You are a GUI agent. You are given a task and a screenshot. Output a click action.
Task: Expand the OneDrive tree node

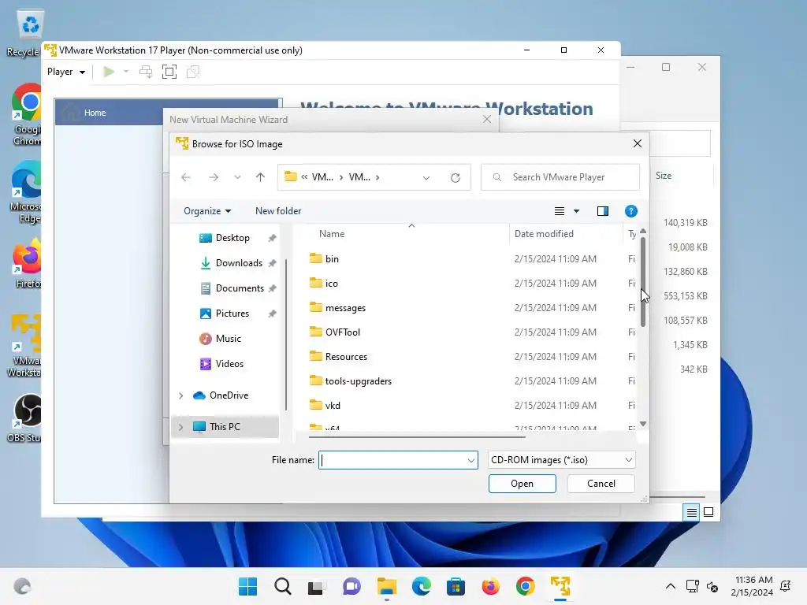[180, 395]
